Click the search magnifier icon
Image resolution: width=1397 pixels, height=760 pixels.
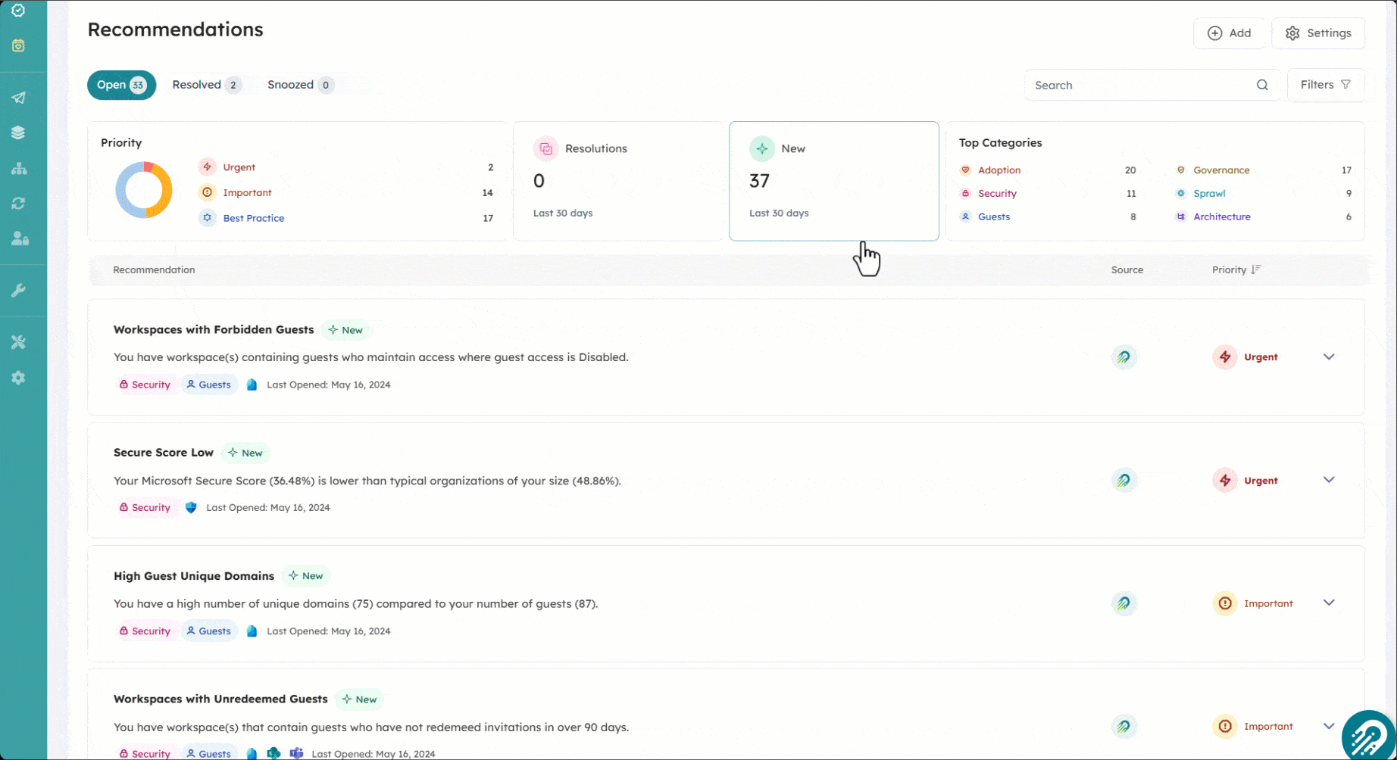pos(1262,85)
